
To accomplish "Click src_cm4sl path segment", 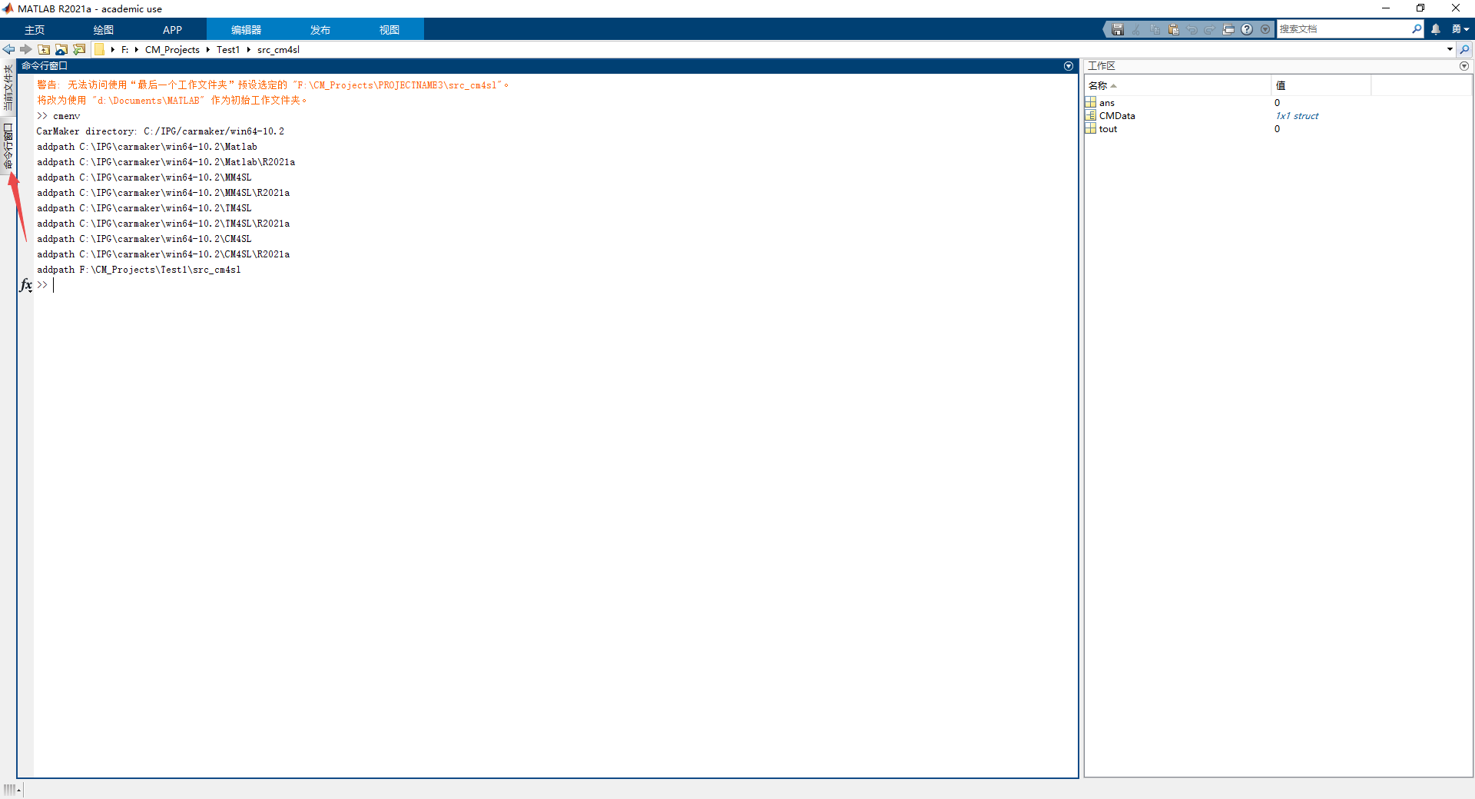I will coord(278,49).
